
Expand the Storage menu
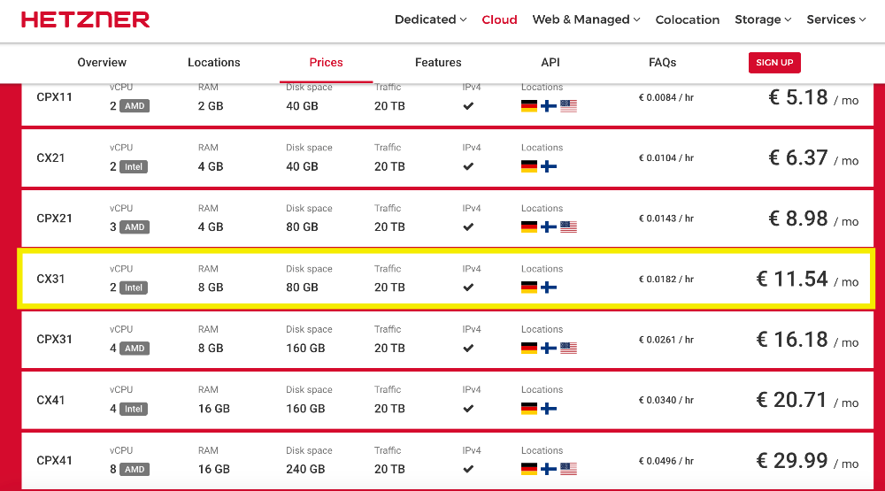[763, 19]
